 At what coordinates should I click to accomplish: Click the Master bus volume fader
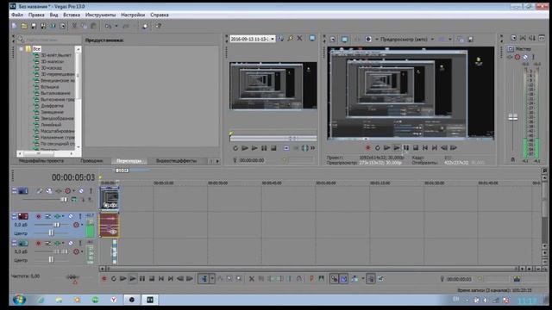tap(513, 117)
